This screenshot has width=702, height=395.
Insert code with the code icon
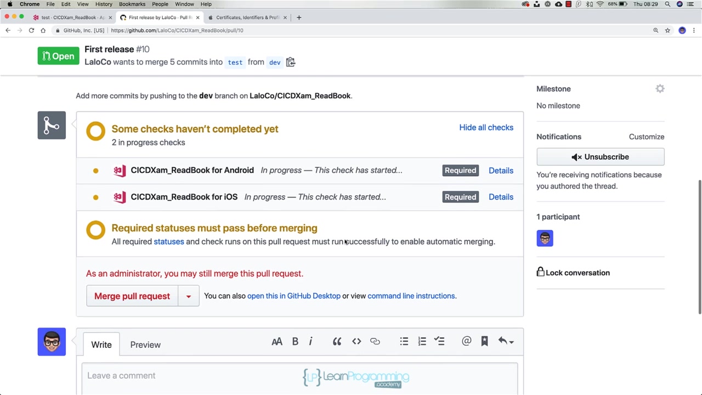(356, 341)
